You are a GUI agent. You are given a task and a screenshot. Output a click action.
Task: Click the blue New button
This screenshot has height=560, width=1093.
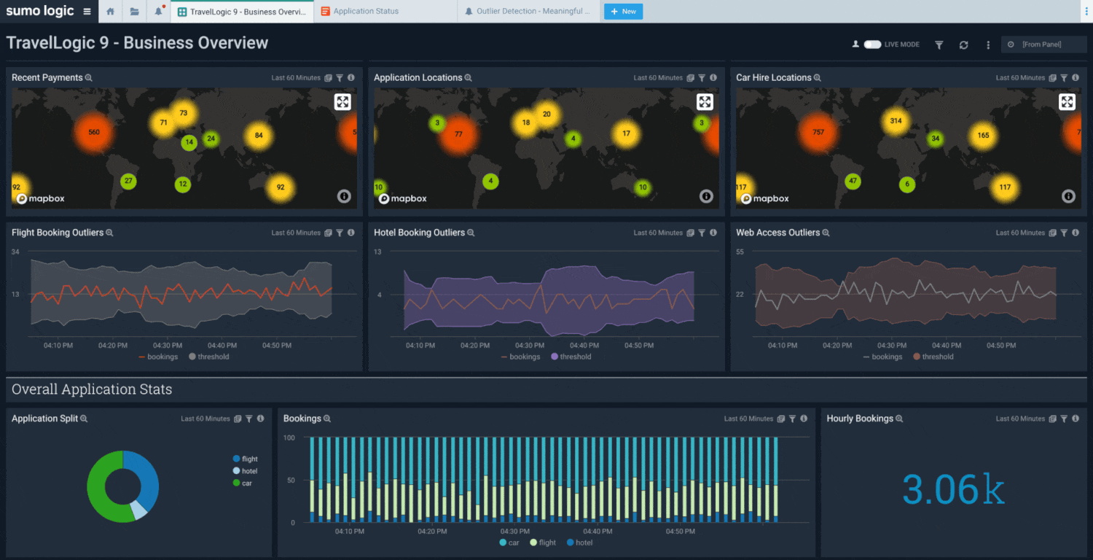pyautogui.click(x=623, y=12)
